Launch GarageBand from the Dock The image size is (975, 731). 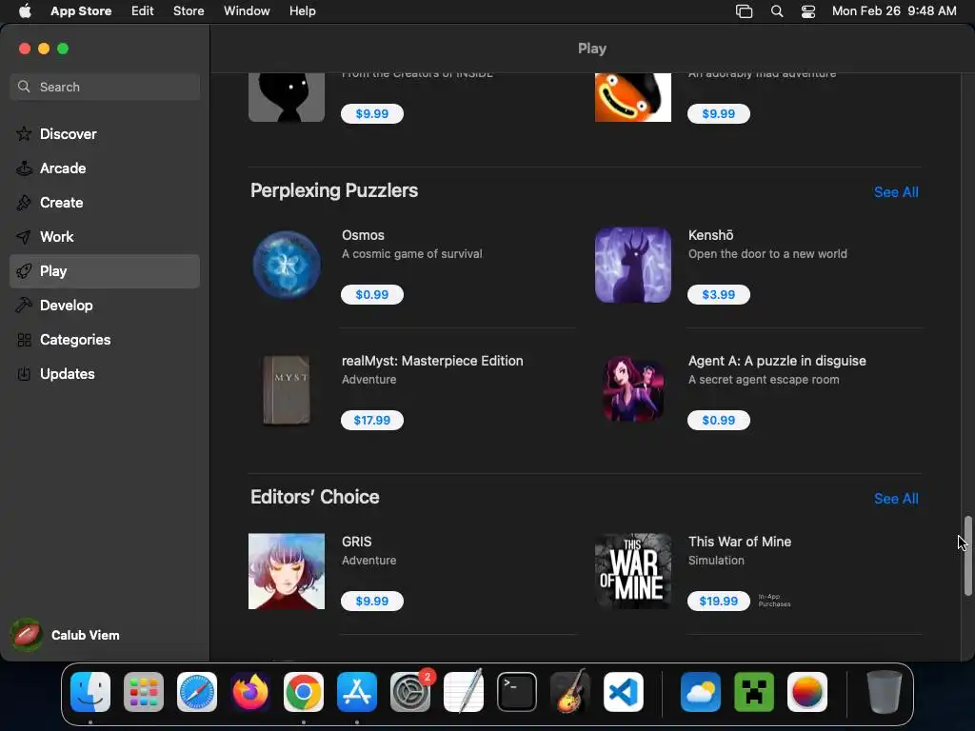tap(570, 692)
